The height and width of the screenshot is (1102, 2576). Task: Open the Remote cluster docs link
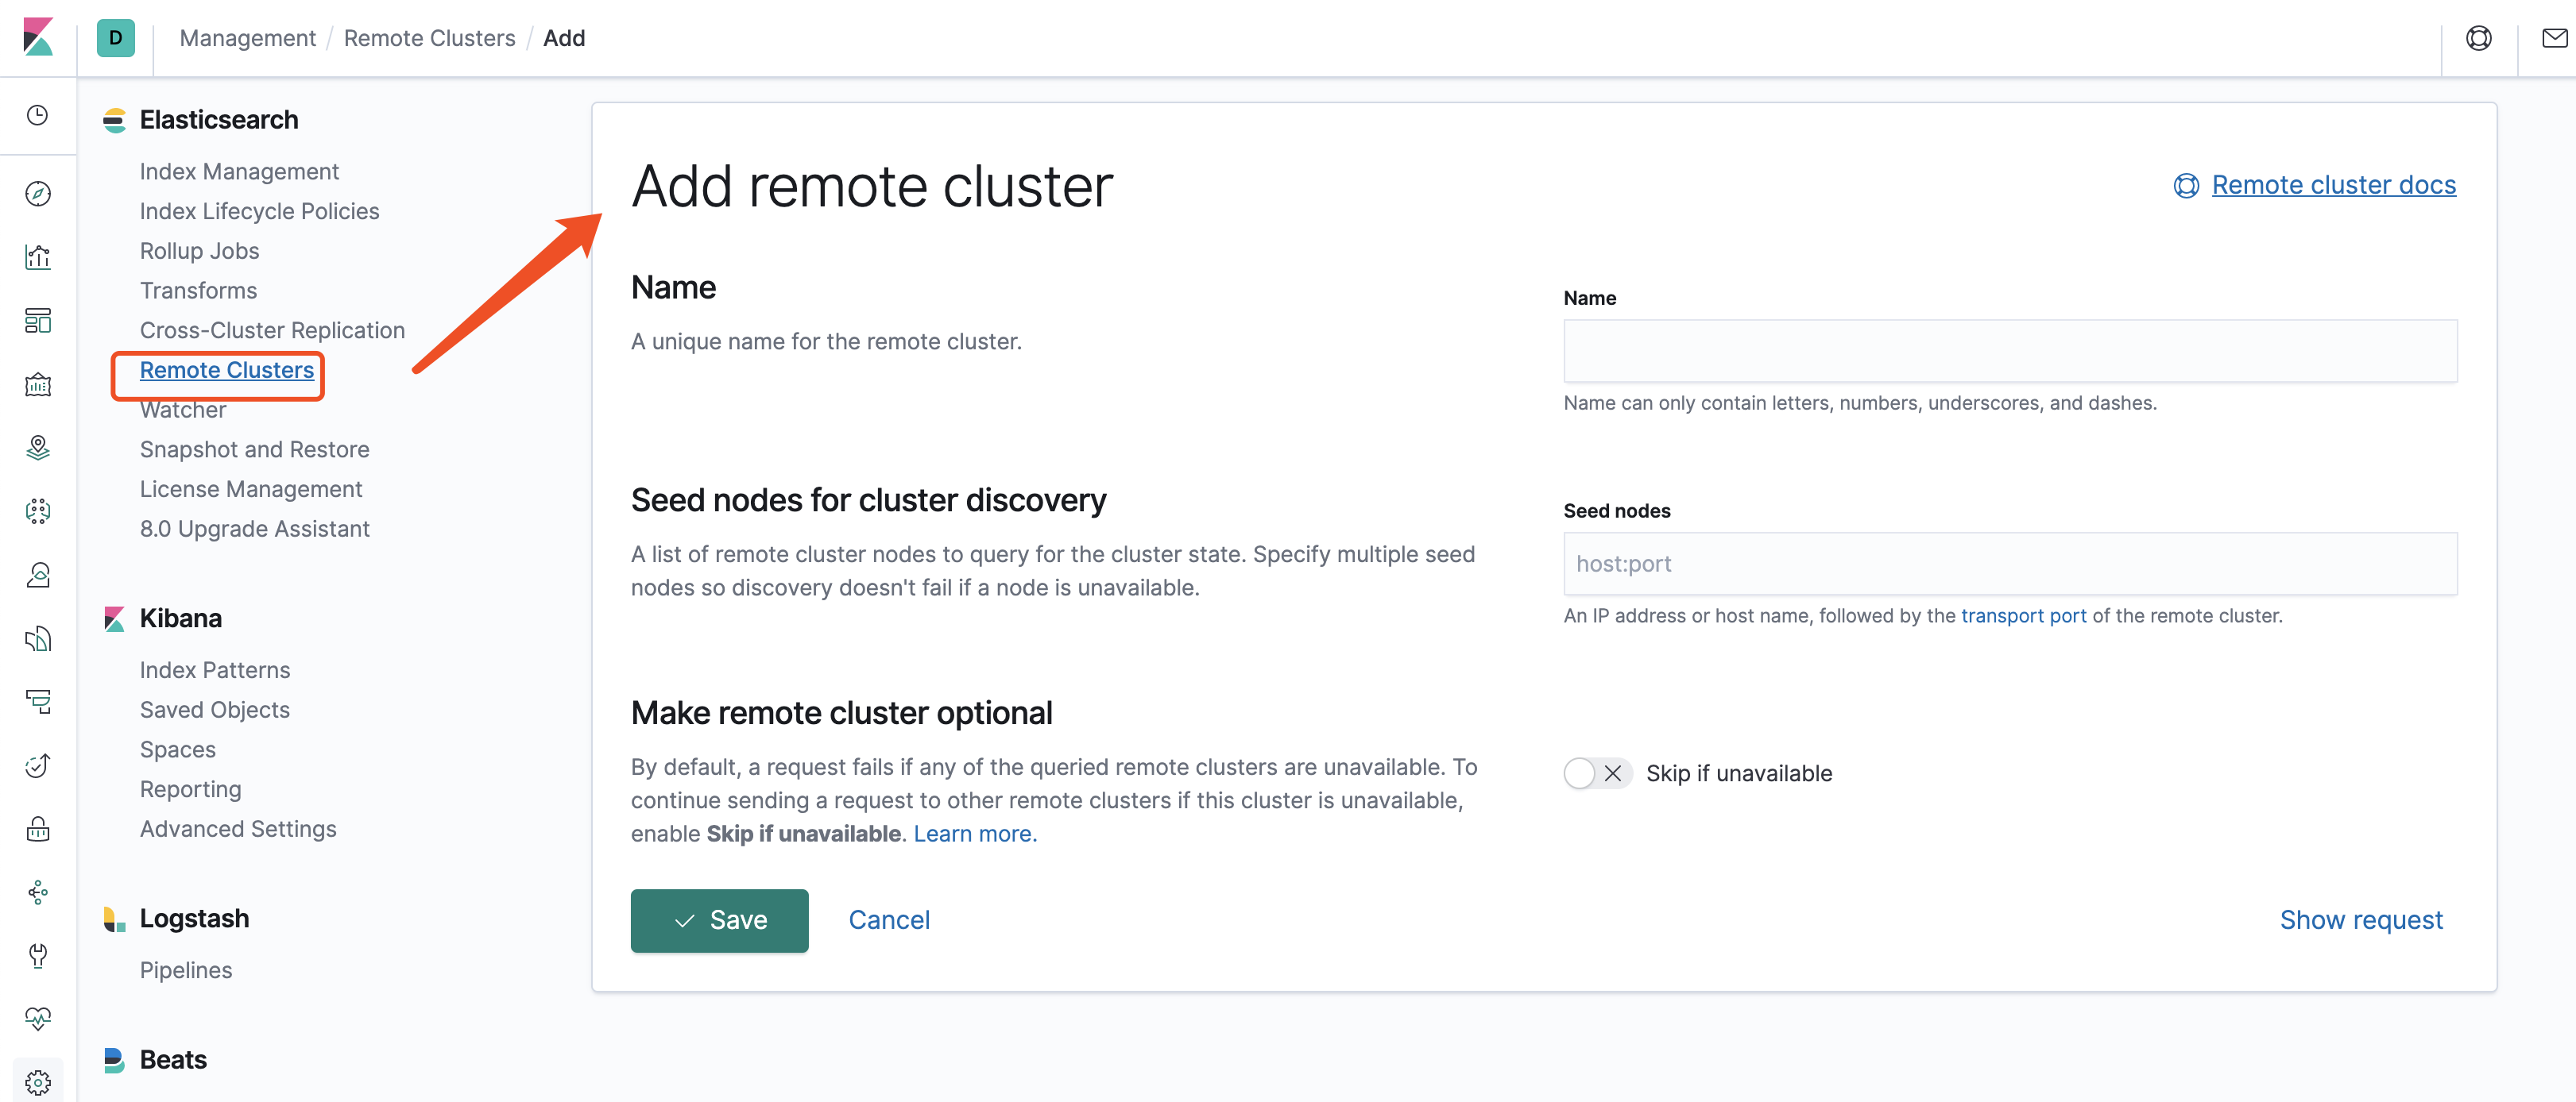2333,185
